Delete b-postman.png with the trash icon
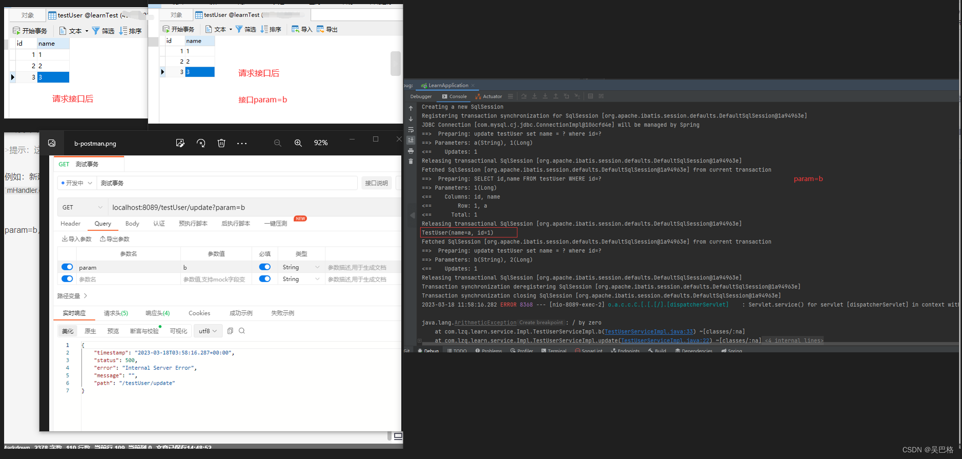Image resolution: width=962 pixels, height=459 pixels. (x=221, y=143)
